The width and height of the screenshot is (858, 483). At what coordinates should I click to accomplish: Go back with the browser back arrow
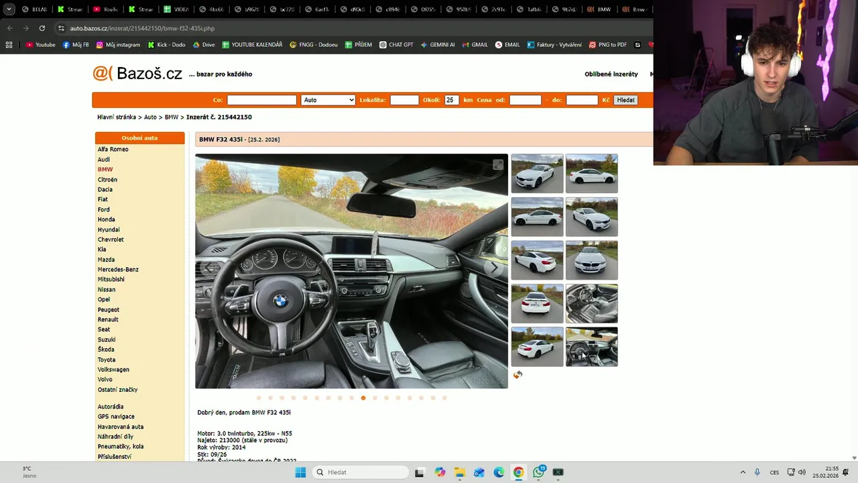point(9,28)
